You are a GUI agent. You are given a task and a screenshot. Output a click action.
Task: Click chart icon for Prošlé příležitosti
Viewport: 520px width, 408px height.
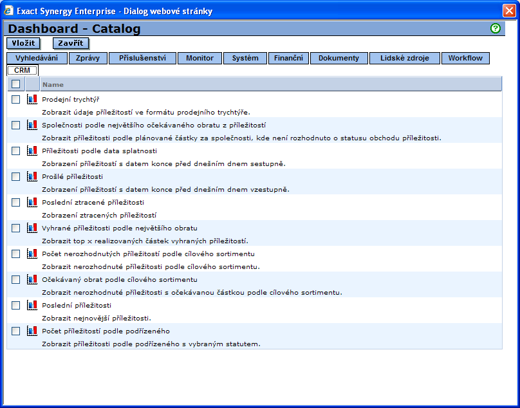pyautogui.click(x=32, y=176)
